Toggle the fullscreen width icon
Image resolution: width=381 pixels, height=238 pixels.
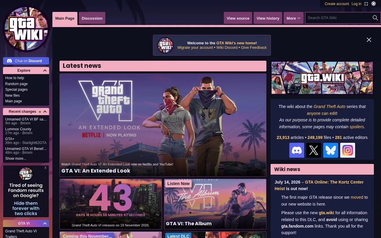click(366, 4)
